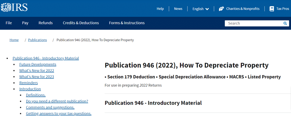Viewport: 291px width, 116px height.
Task: Open the News link
Action: [x=178, y=9]
